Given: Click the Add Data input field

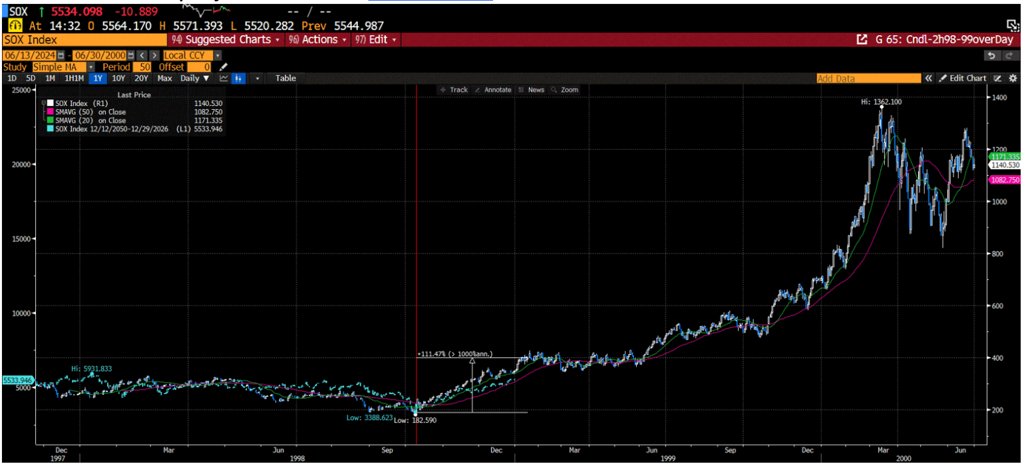Looking at the screenshot, I should coord(865,78).
